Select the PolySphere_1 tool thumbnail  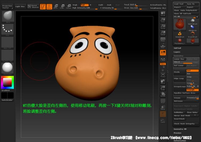180,41
